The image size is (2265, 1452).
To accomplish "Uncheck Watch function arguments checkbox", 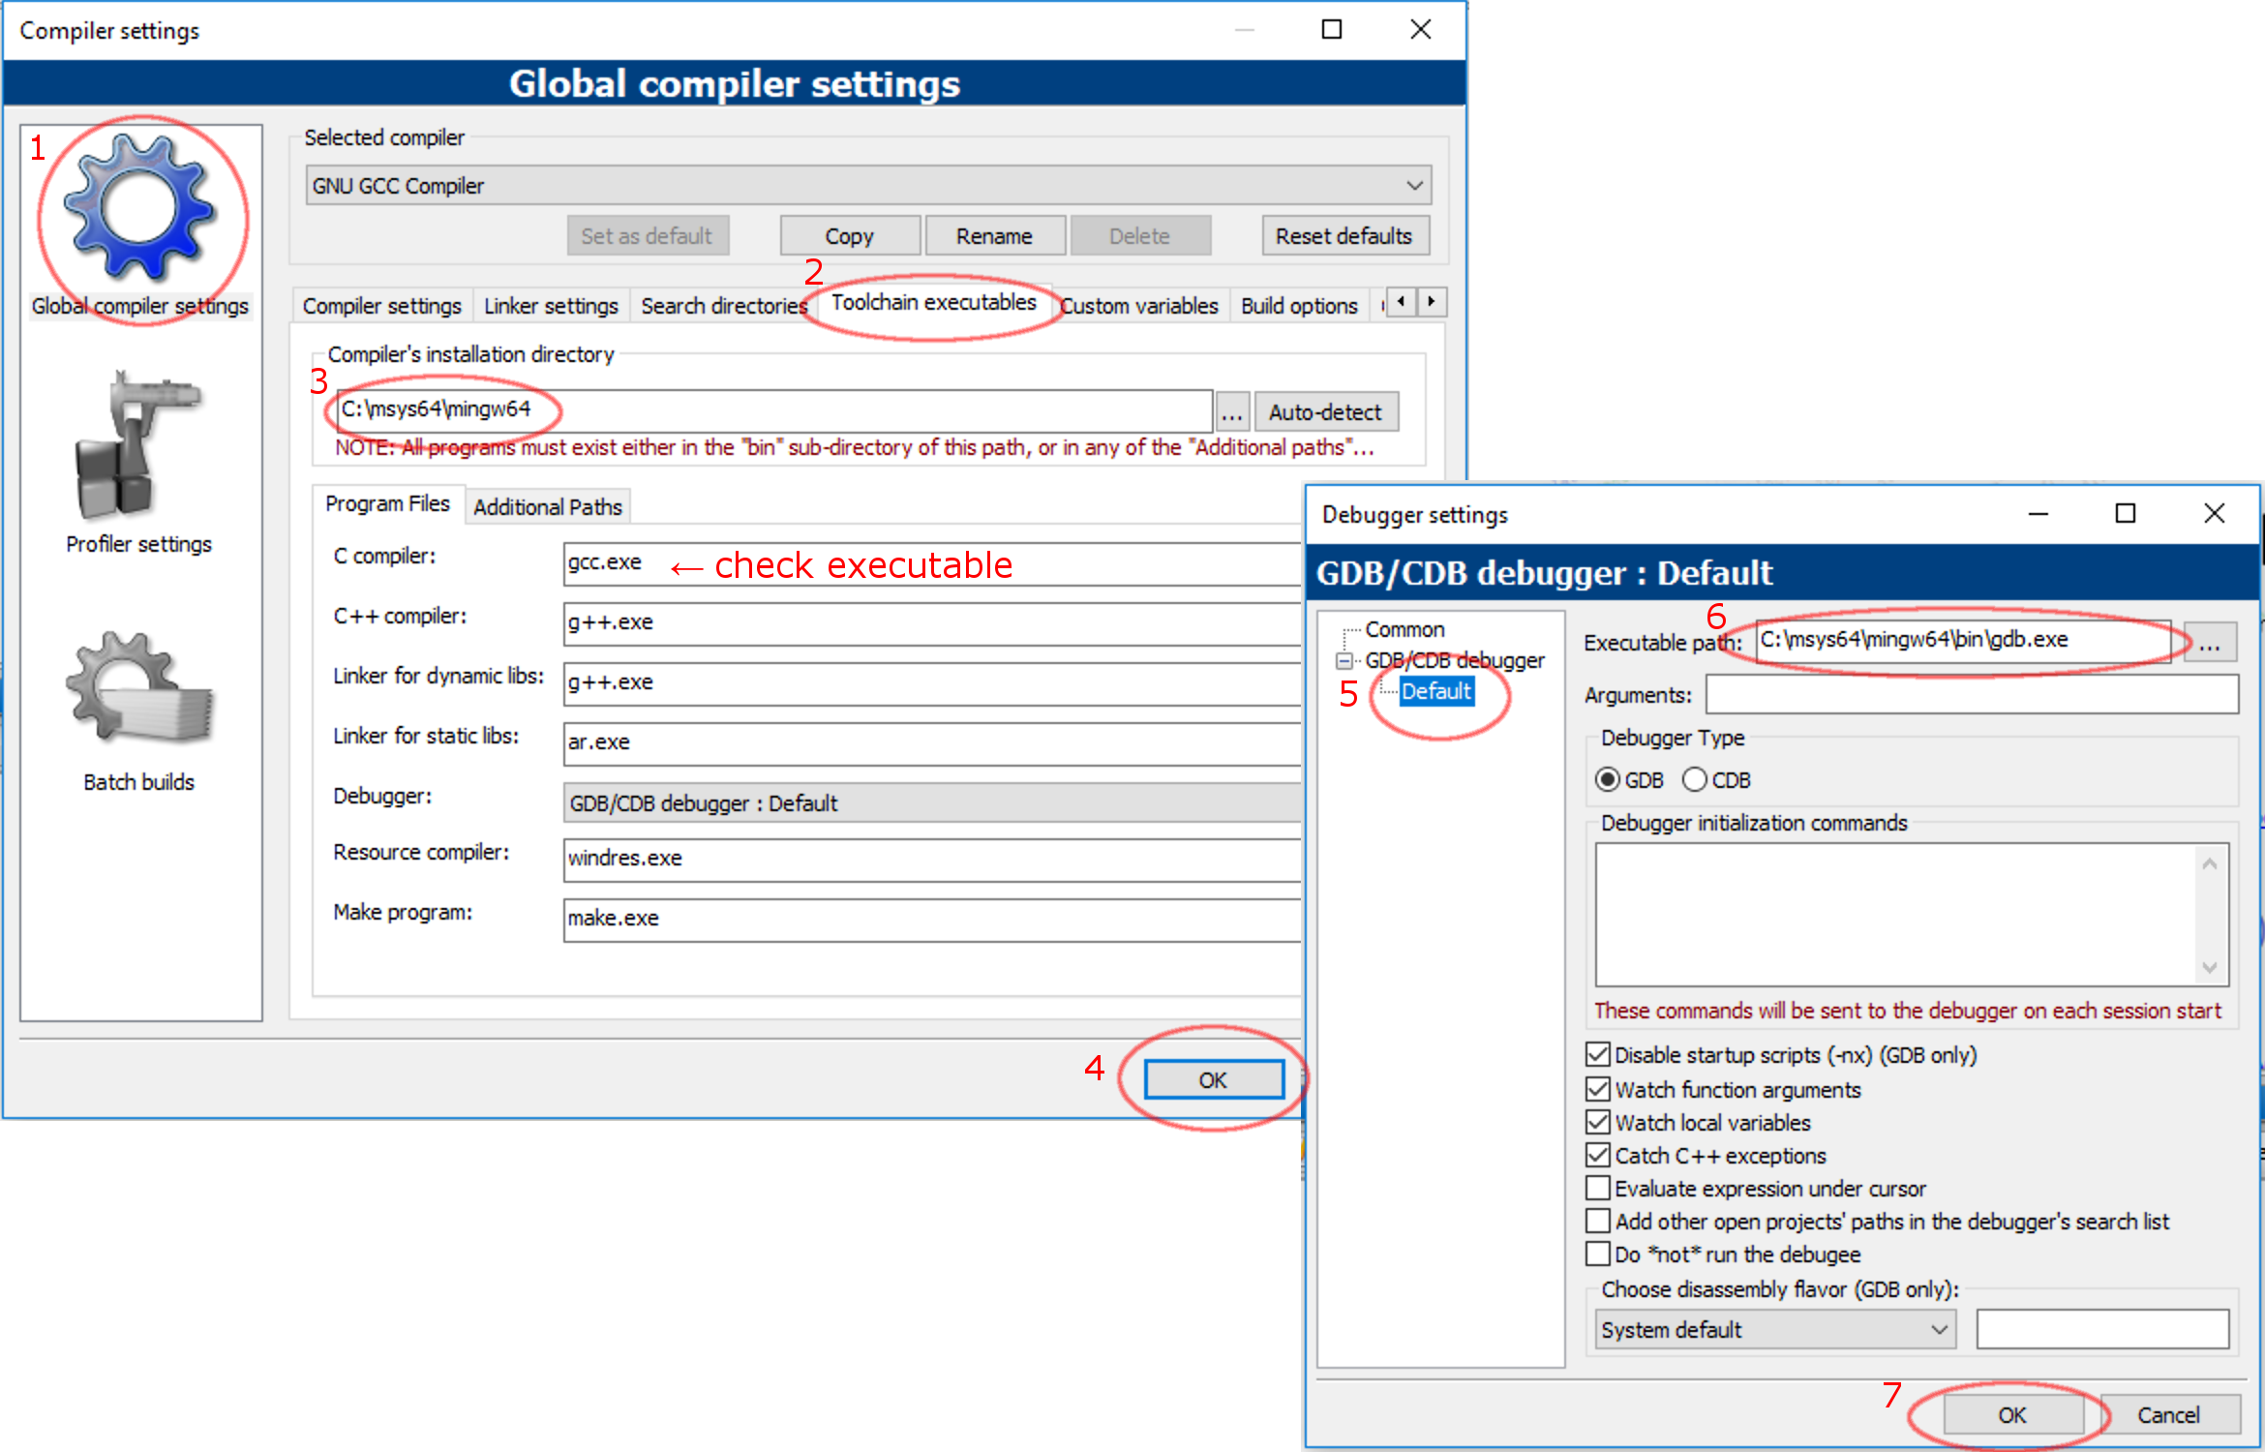I will click(1598, 1089).
